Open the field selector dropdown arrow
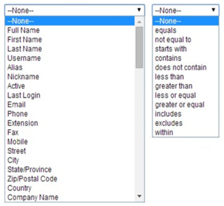 point(139,10)
